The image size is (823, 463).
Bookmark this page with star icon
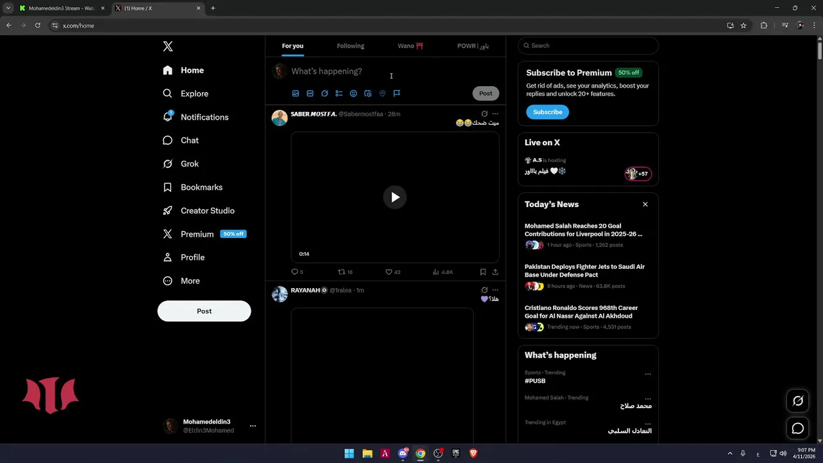(x=743, y=26)
